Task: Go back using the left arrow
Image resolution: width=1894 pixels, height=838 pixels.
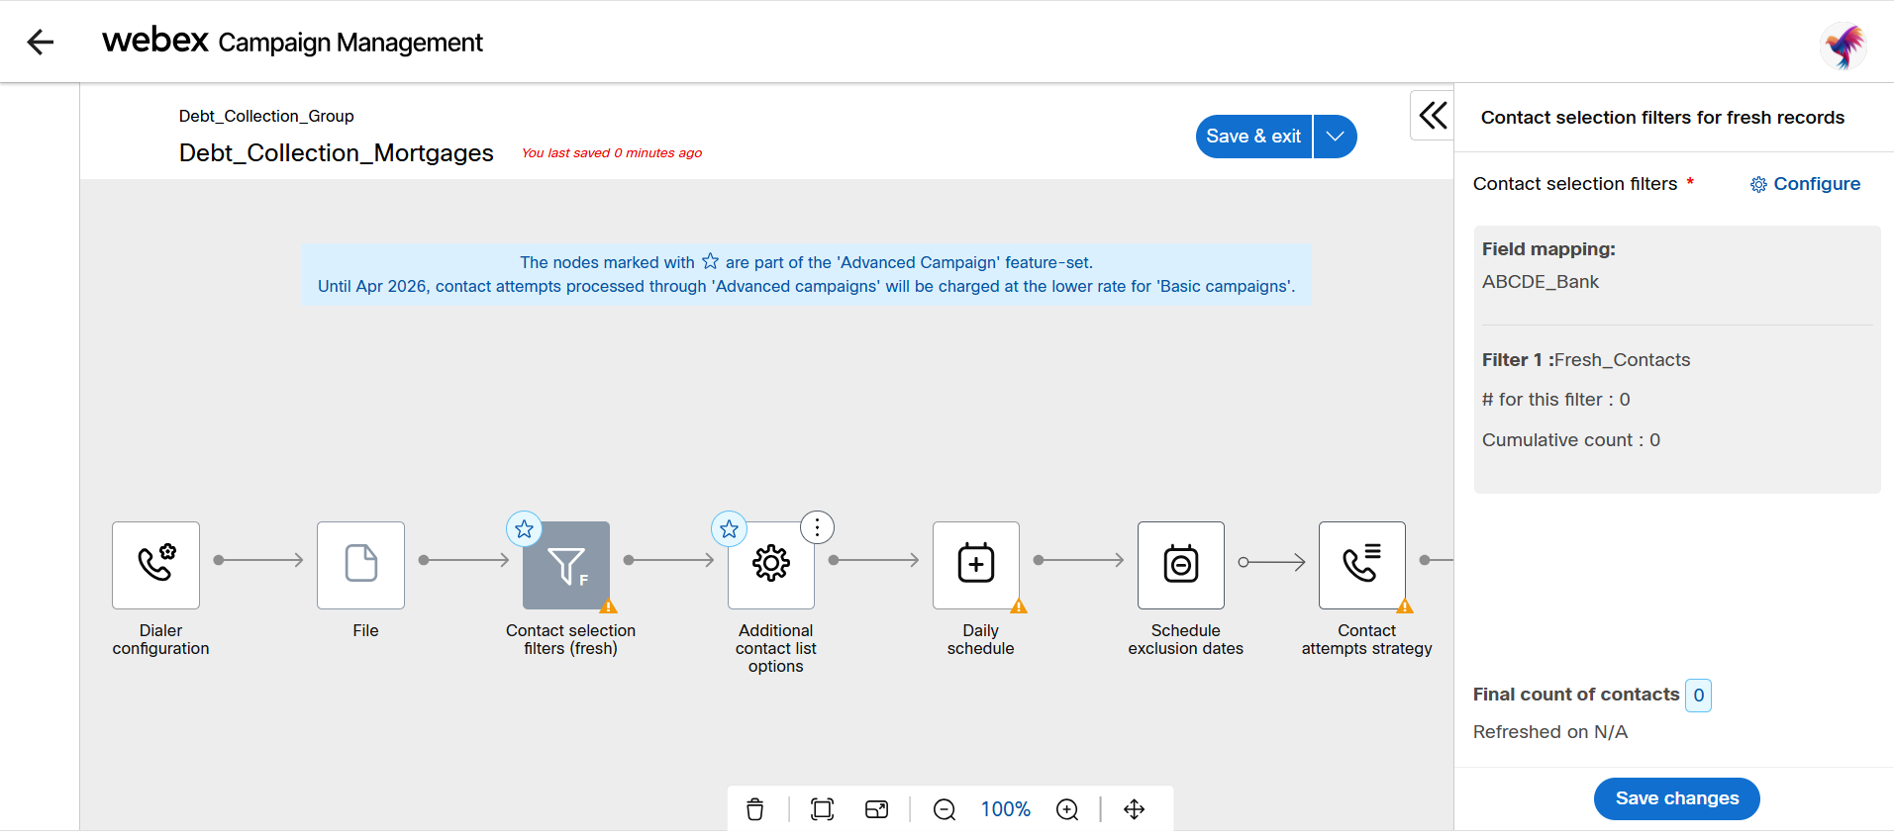Action: (x=40, y=42)
